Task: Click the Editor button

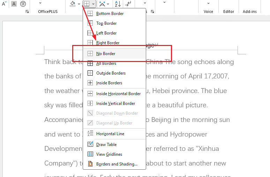Action: pos(228,11)
